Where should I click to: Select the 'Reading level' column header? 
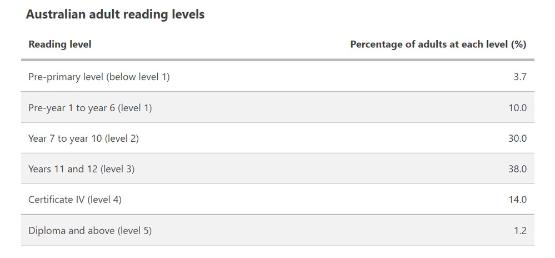pos(60,44)
